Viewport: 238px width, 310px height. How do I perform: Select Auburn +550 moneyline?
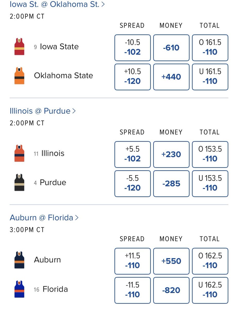(x=171, y=261)
